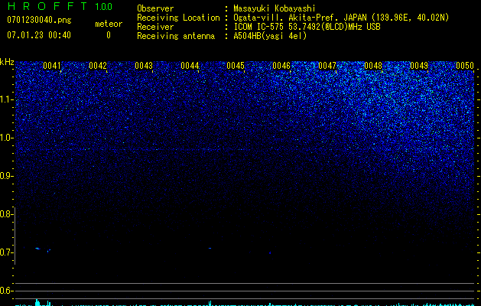Click the 0047 time marker
This screenshot has width=481, height=306.
pyautogui.click(x=327, y=65)
